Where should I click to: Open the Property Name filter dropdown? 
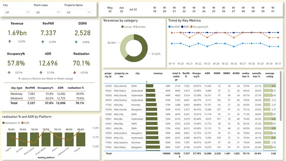pyautogui.click(x=78, y=12)
